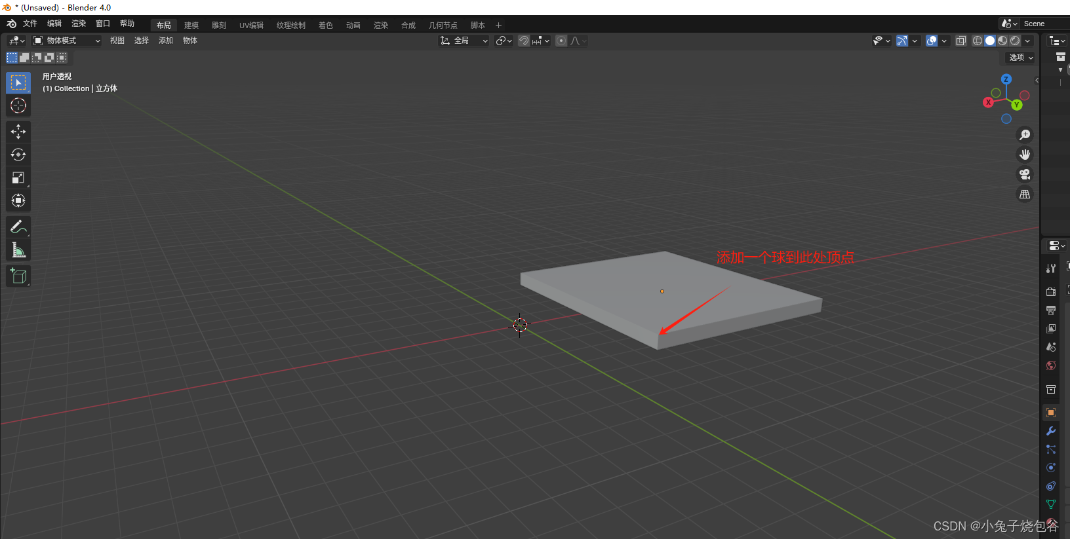
Task: Select the Select Box tool
Action: tap(18, 83)
